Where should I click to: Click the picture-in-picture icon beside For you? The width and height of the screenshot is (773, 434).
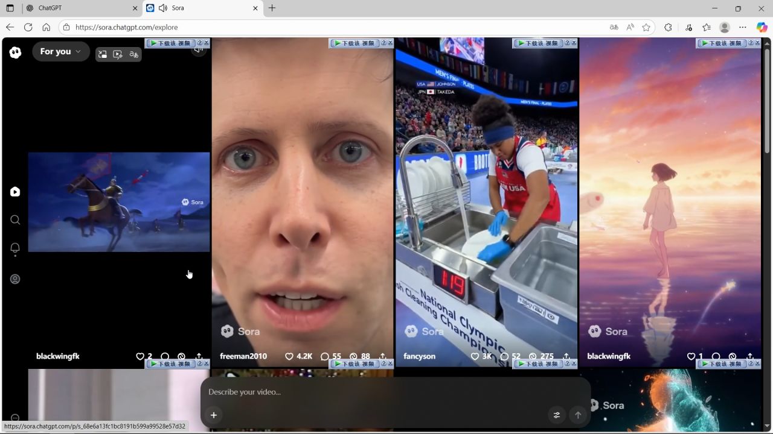pyautogui.click(x=103, y=54)
